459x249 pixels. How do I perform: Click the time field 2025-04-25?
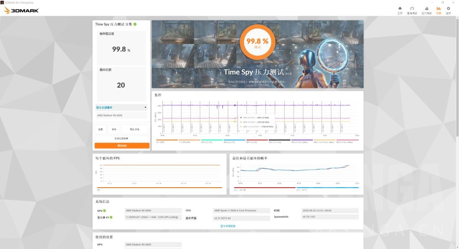coord(330,210)
